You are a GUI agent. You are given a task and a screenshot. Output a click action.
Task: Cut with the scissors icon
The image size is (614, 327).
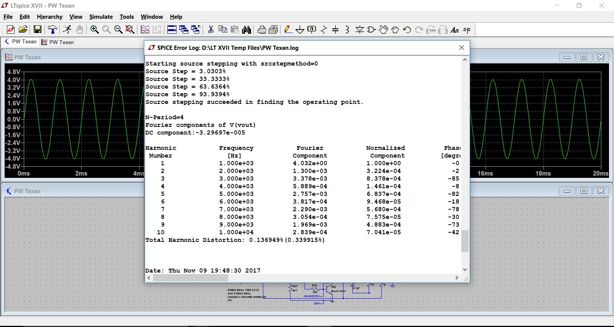(211, 30)
